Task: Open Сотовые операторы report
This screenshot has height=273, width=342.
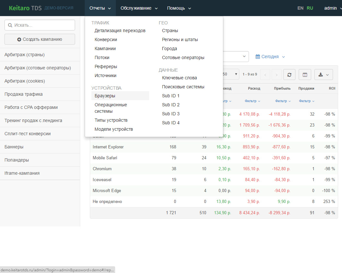Action: [183, 57]
